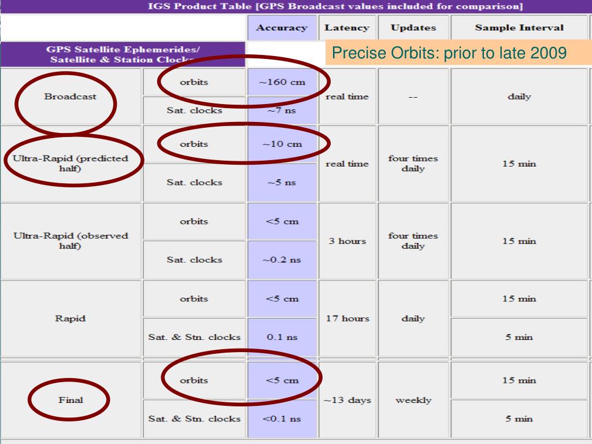Click "5 min" clock interval in the Final row
This screenshot has width=592, height=444.
coord(519,419)
